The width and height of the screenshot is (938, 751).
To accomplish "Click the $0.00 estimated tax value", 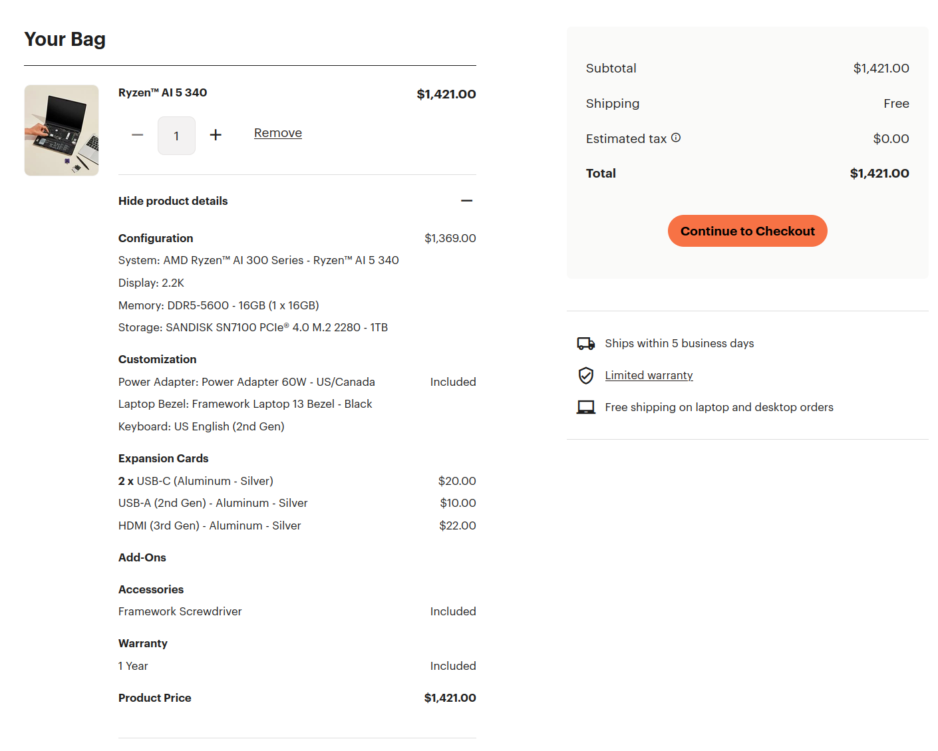I will [x=891, y=138].
